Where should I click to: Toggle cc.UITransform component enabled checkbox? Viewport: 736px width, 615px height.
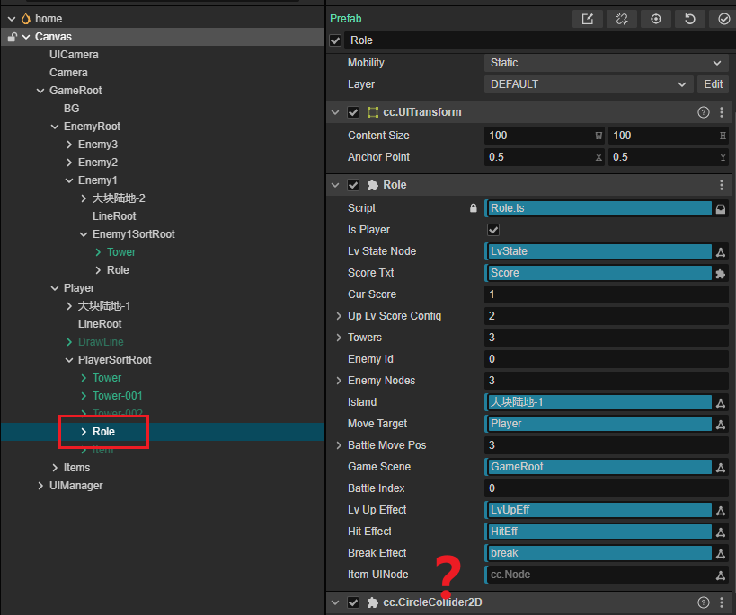point(353,112)
